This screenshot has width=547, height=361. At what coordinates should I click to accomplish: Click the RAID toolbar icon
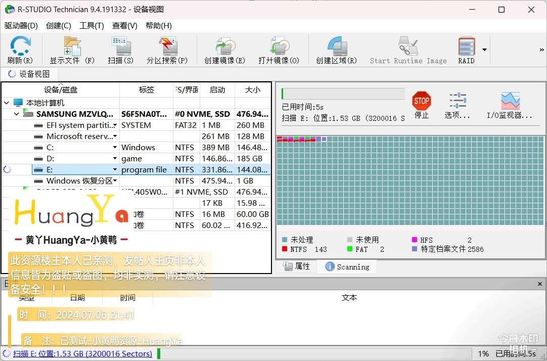(x=467, y=50)
